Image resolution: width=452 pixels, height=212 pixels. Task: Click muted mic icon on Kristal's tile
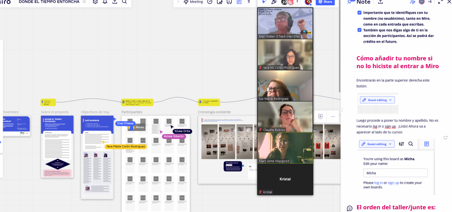pyautogui.click(x=260, y=192)
